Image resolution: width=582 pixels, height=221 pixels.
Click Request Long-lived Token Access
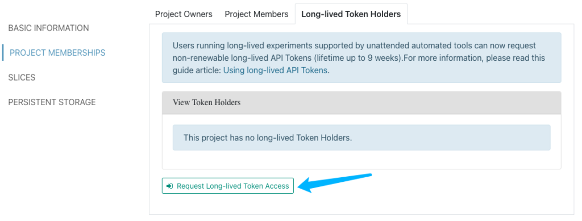(228, 186)
